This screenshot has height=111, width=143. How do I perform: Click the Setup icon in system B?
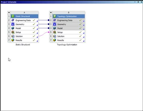pos(55,32)
